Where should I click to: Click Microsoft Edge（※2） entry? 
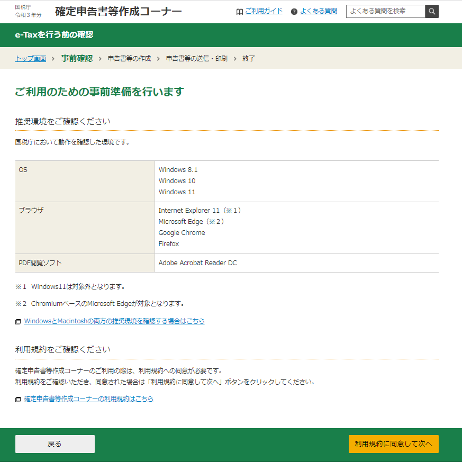pyautogui.click(x=192, y=222)
